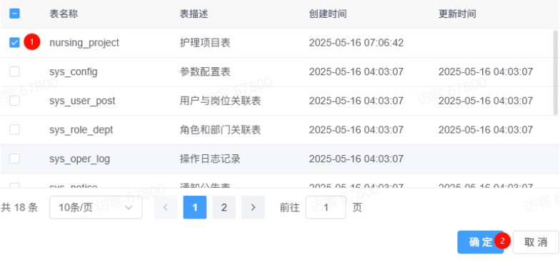Click the 表名称 column header
Image resolution: width=560 pixels, height=260 pixels.
pyautogui.click(x=64, y=14)
